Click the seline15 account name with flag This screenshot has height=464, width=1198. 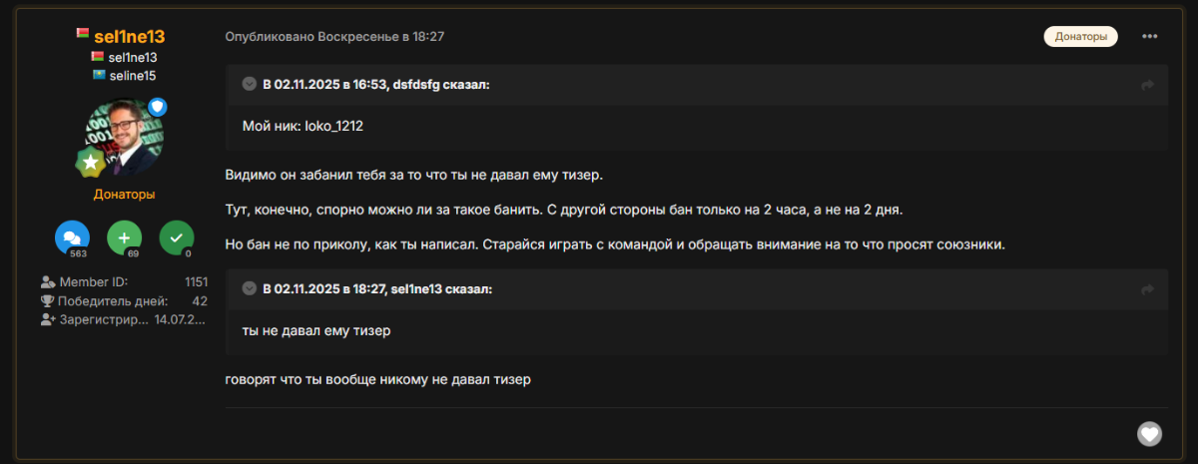point(132,75)
